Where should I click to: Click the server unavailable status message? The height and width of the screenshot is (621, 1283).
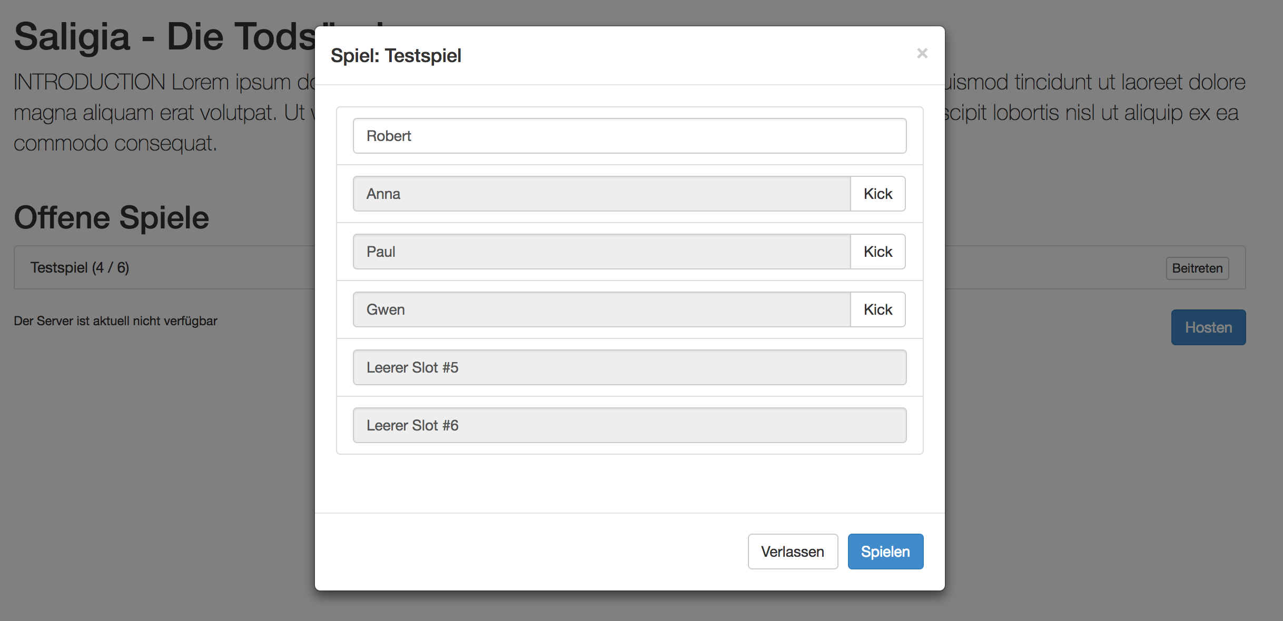(115, 321)
